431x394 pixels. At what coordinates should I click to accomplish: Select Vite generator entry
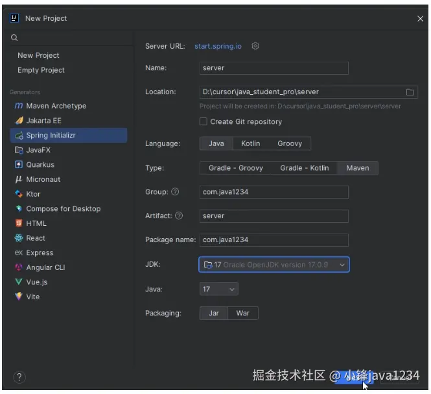point(69,297)
